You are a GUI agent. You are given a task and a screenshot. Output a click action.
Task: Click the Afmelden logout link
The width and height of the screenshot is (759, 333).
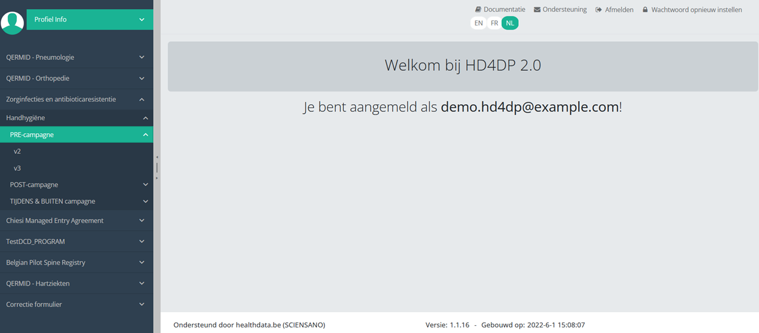point(619,10)
